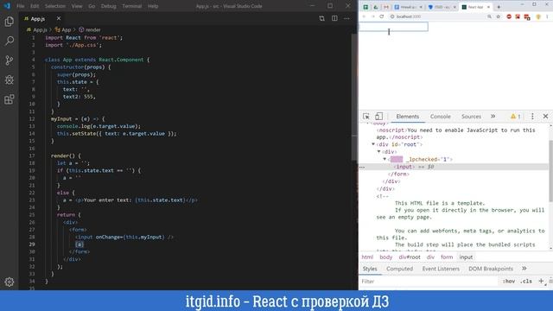Open a new Chrome tab

[x=499, y=7]
